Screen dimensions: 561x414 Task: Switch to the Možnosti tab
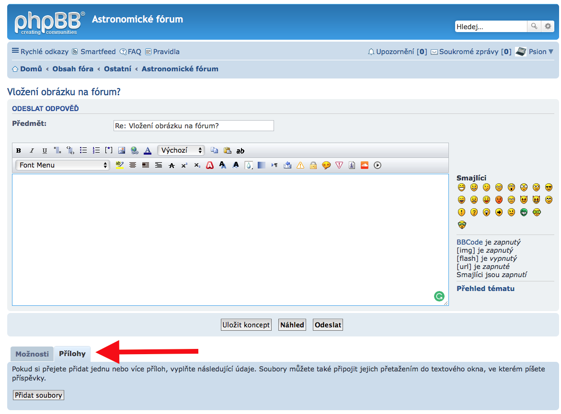32,354
